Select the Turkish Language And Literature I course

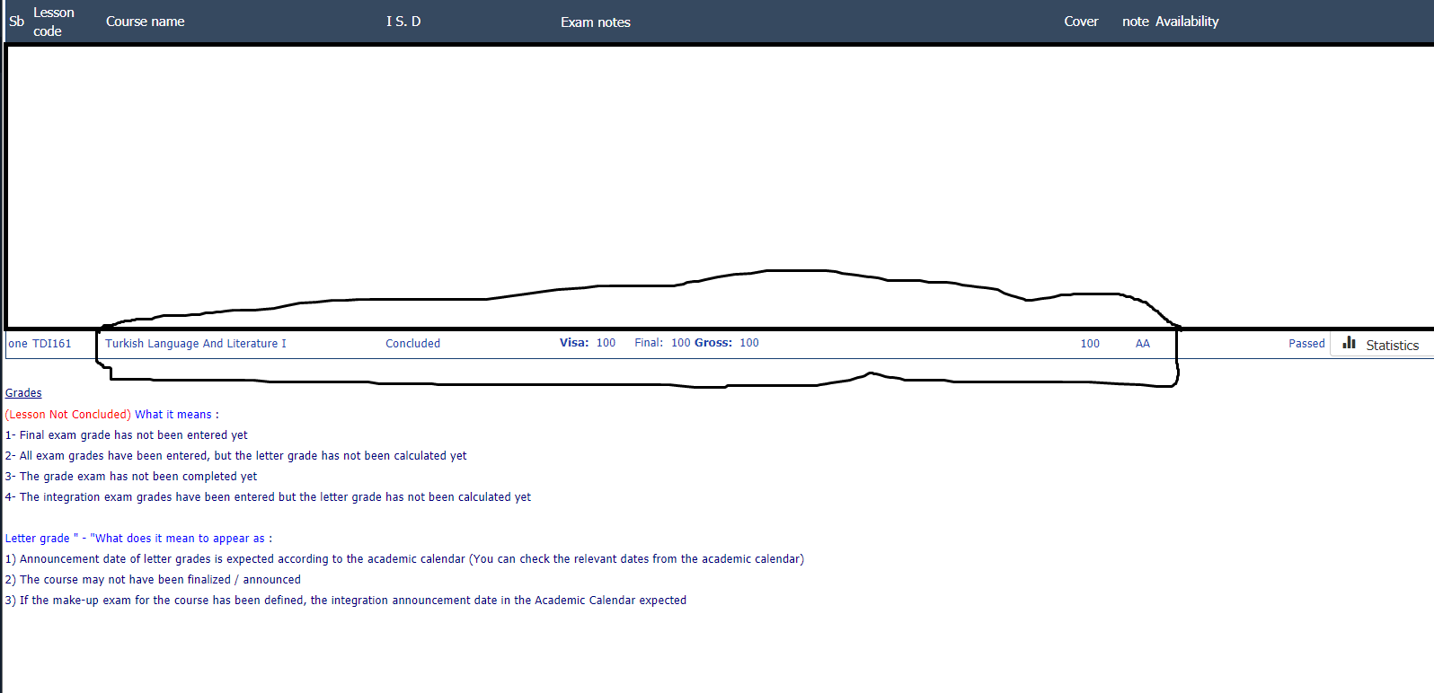[x=195, y=344]
